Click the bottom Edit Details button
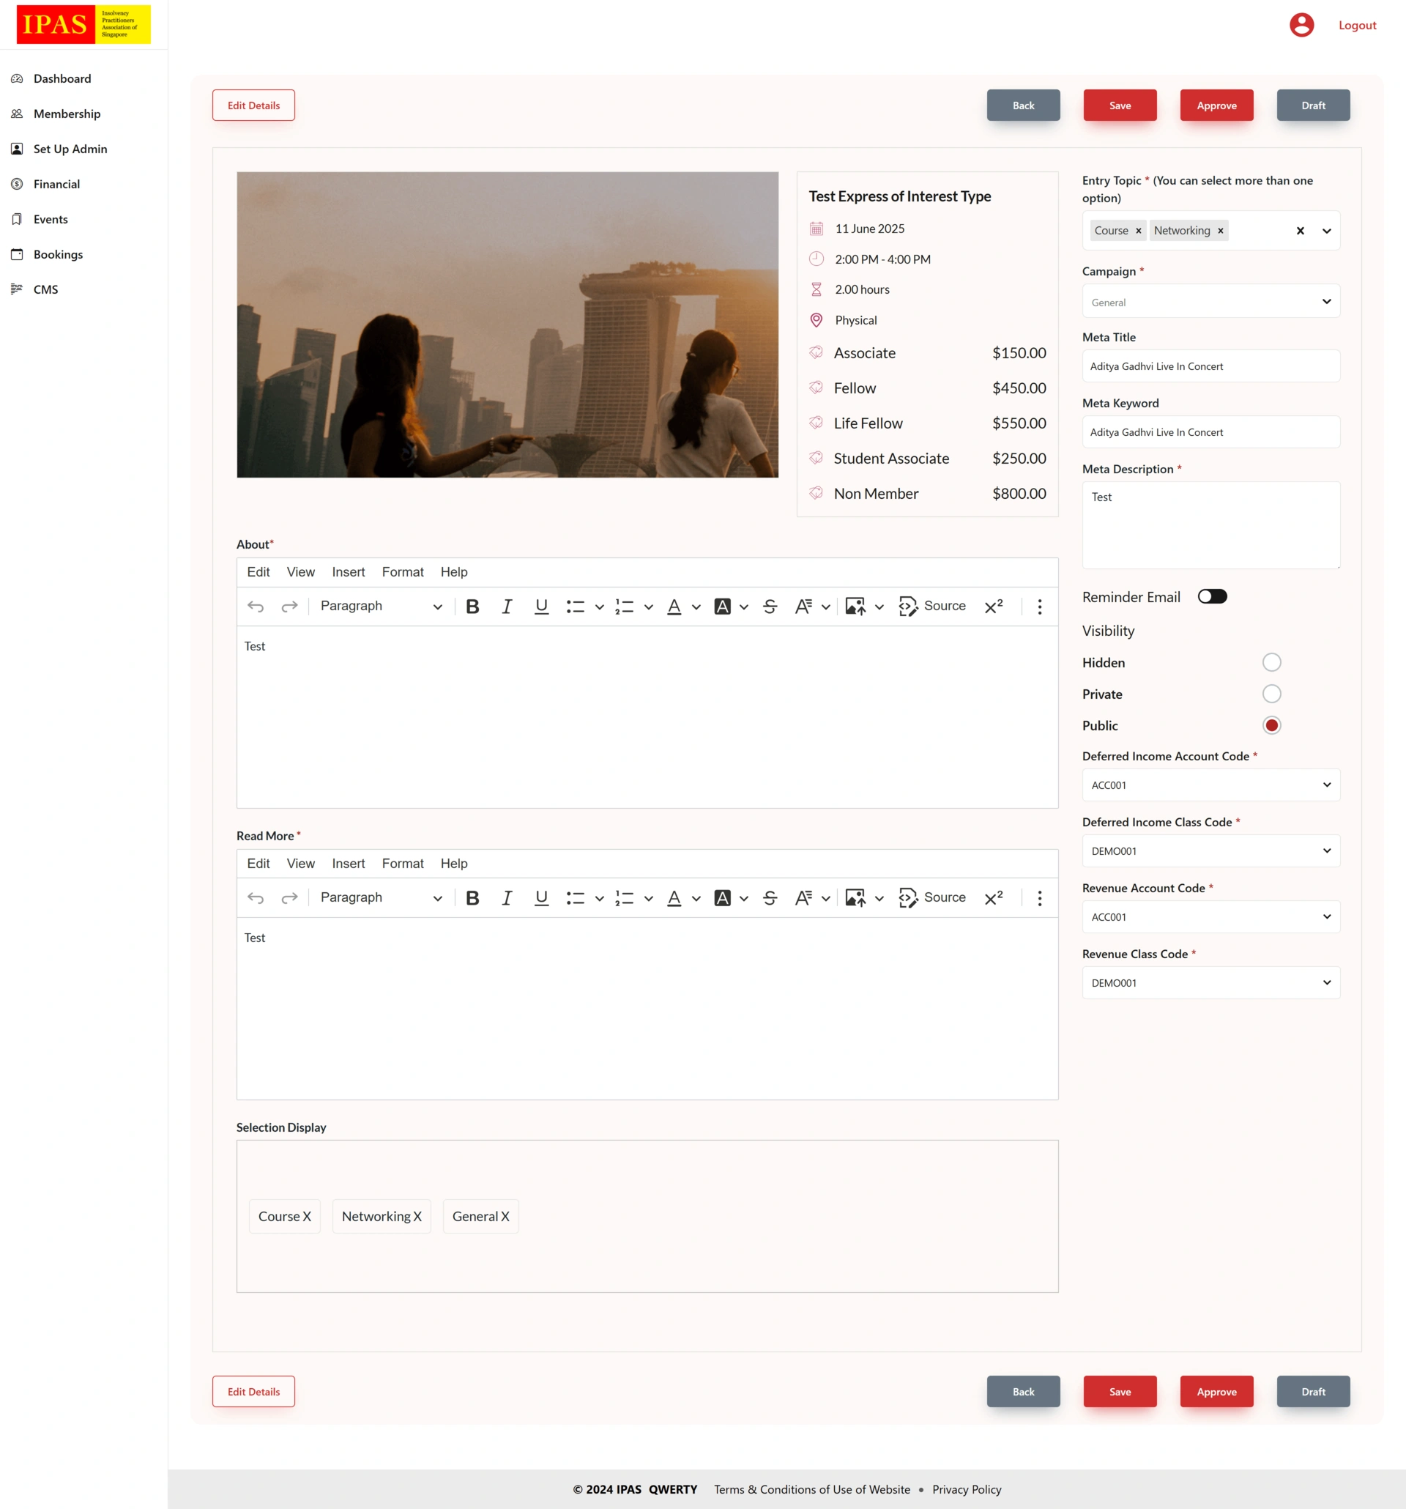Image resolution: width=1406 pixels, height=1509 pixels. [253, 1391]
